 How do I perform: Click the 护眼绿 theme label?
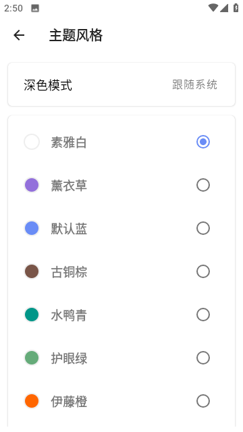pos(69,358)
